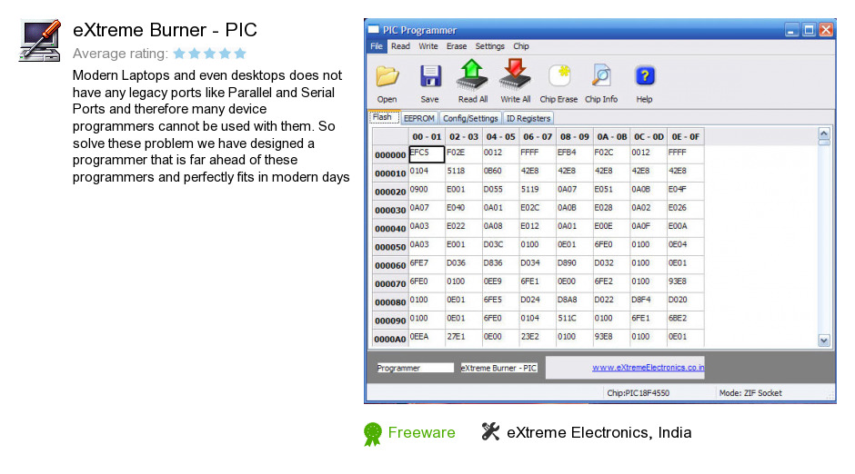Click the Chip Erase icon
The image size is (855, 474).
pos(558,76)
